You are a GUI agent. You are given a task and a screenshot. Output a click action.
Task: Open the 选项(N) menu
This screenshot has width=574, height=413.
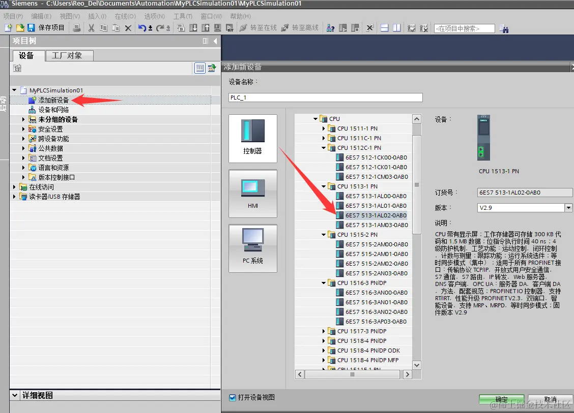[x=155, y=16]
